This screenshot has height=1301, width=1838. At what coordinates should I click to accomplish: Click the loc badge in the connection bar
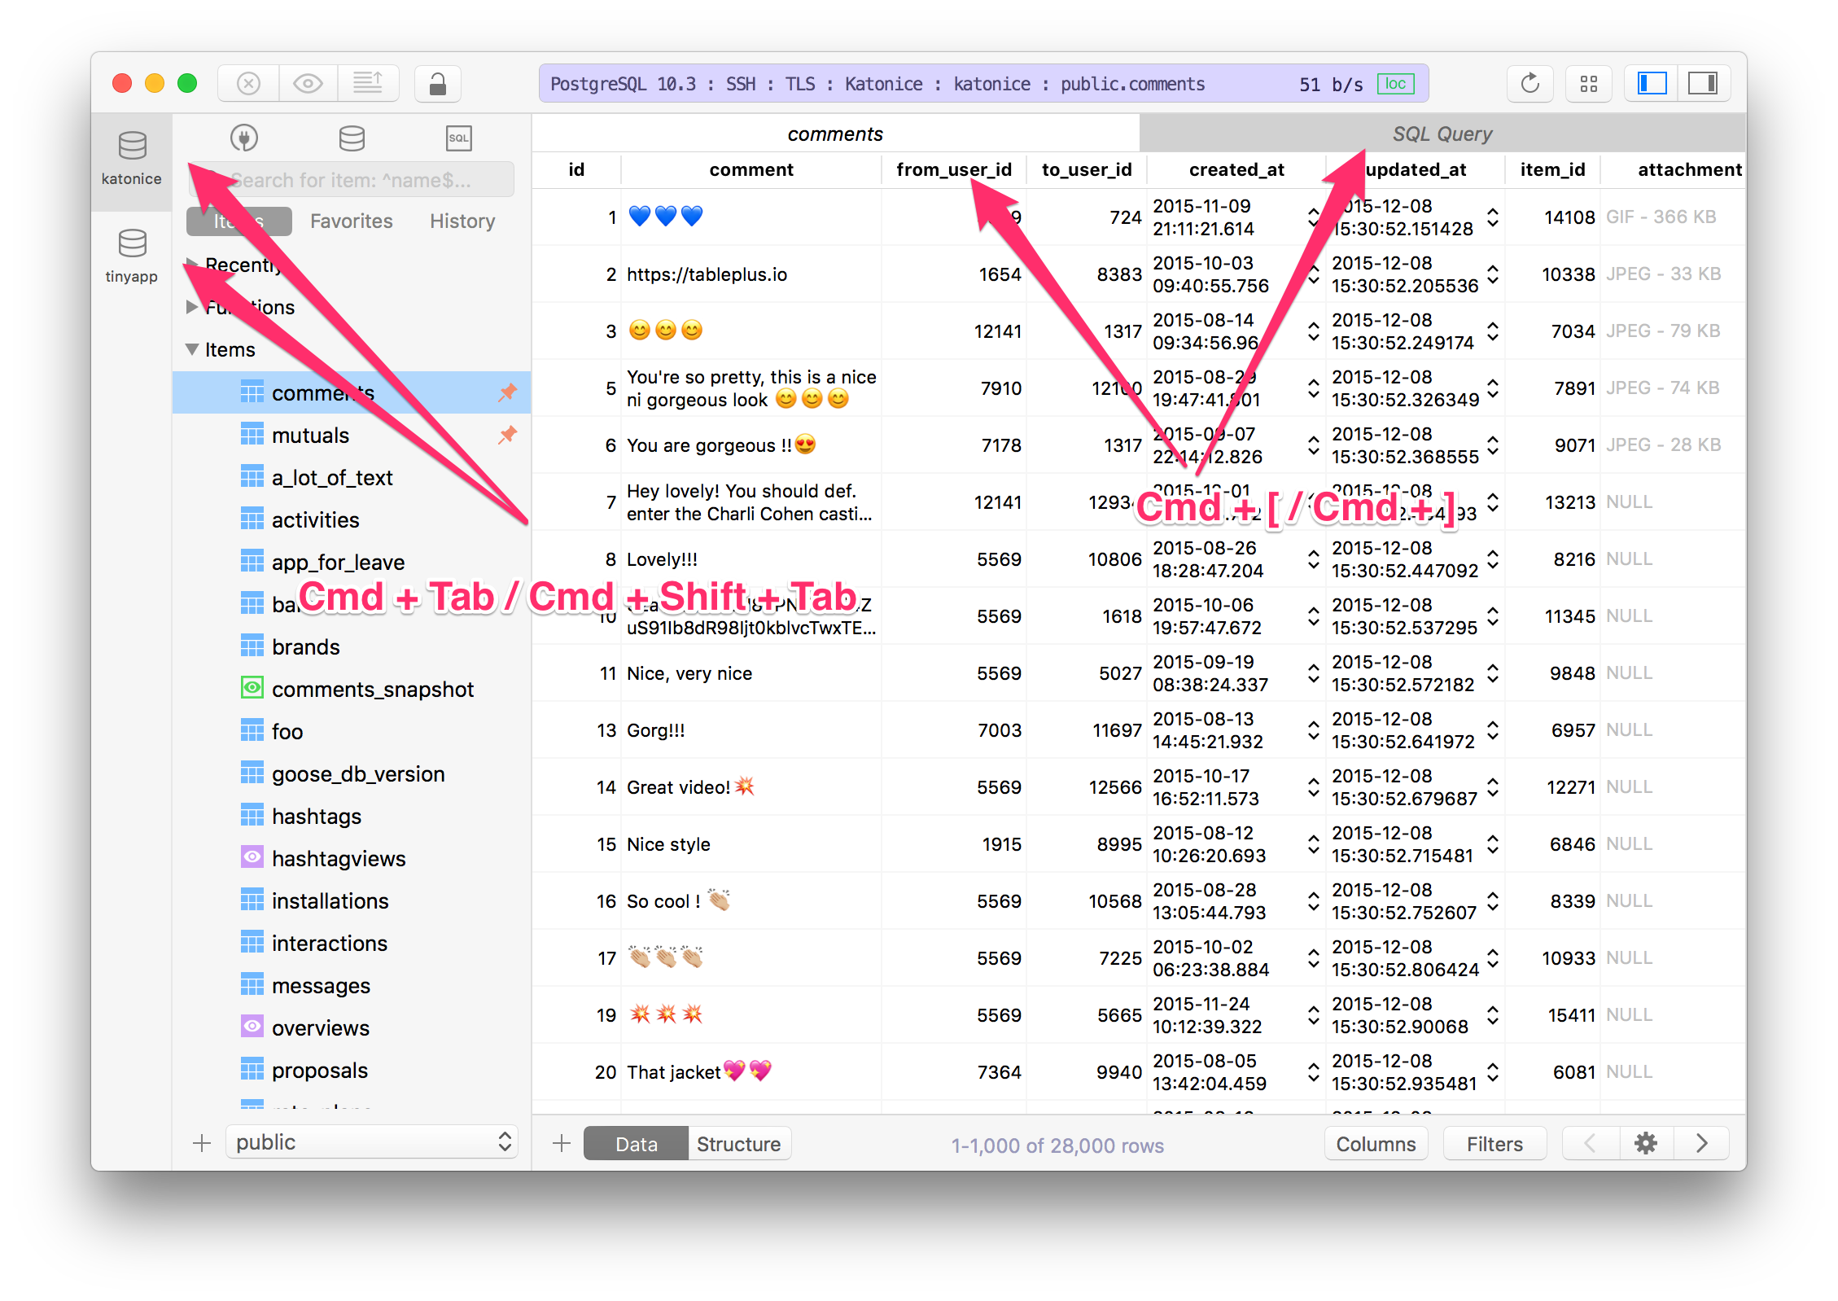pos(1395,83)
